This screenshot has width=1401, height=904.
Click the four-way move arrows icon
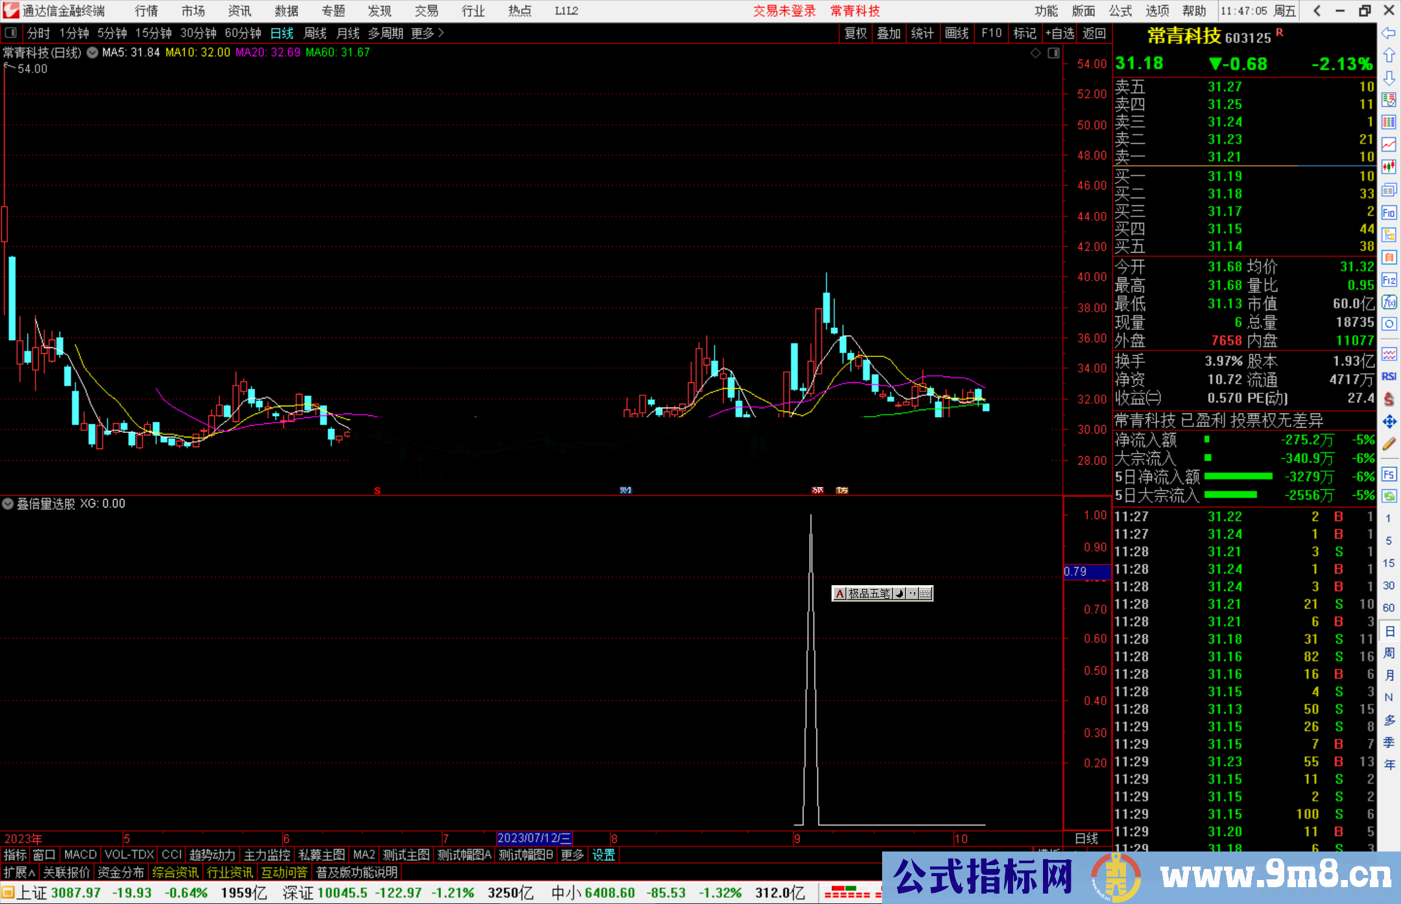pyautogui.click(x=1389, y=422)
